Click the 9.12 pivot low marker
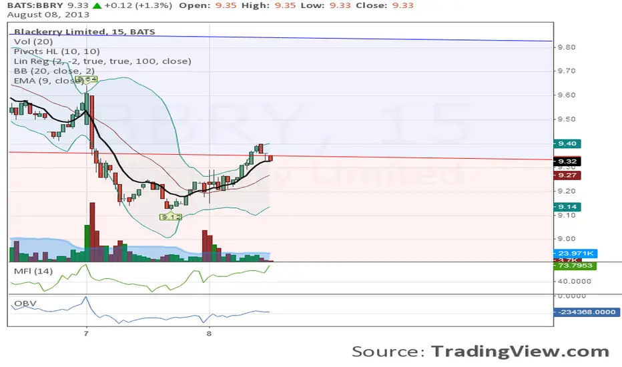Image resolution: width=622 pixels, height=367 pixels. 171,217
